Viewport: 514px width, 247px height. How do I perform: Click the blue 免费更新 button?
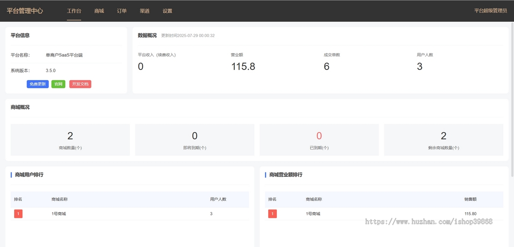point(38,84)
